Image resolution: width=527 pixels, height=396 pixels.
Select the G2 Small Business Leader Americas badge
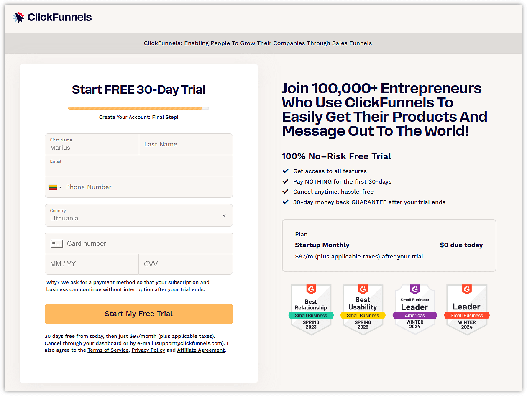pos(415,309)
